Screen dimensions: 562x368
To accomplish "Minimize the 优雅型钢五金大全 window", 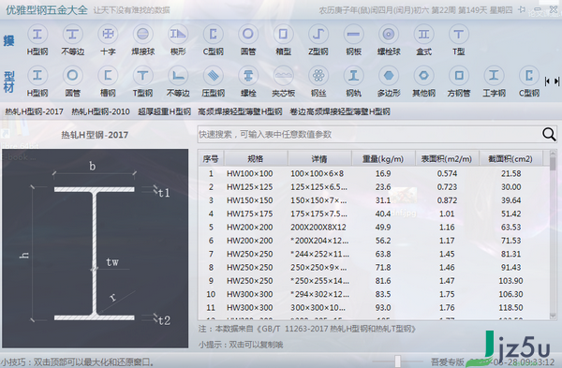I will (538, 9).
